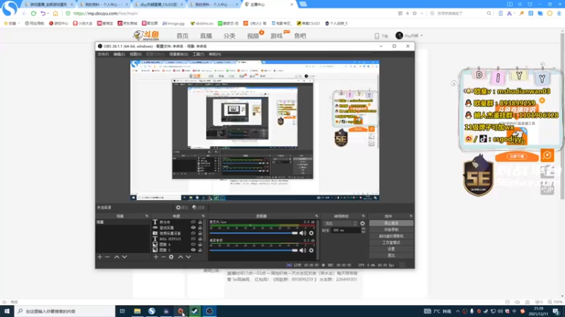Click browser home icon
The image size is (565, 317).
(55, 13)
